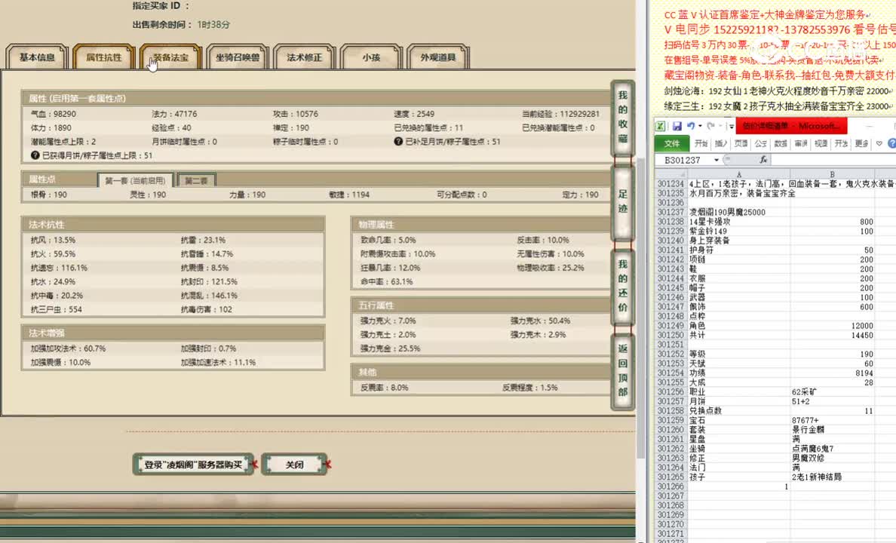Click the 关闭 button
896x543 pixels.
pos(294,465)
